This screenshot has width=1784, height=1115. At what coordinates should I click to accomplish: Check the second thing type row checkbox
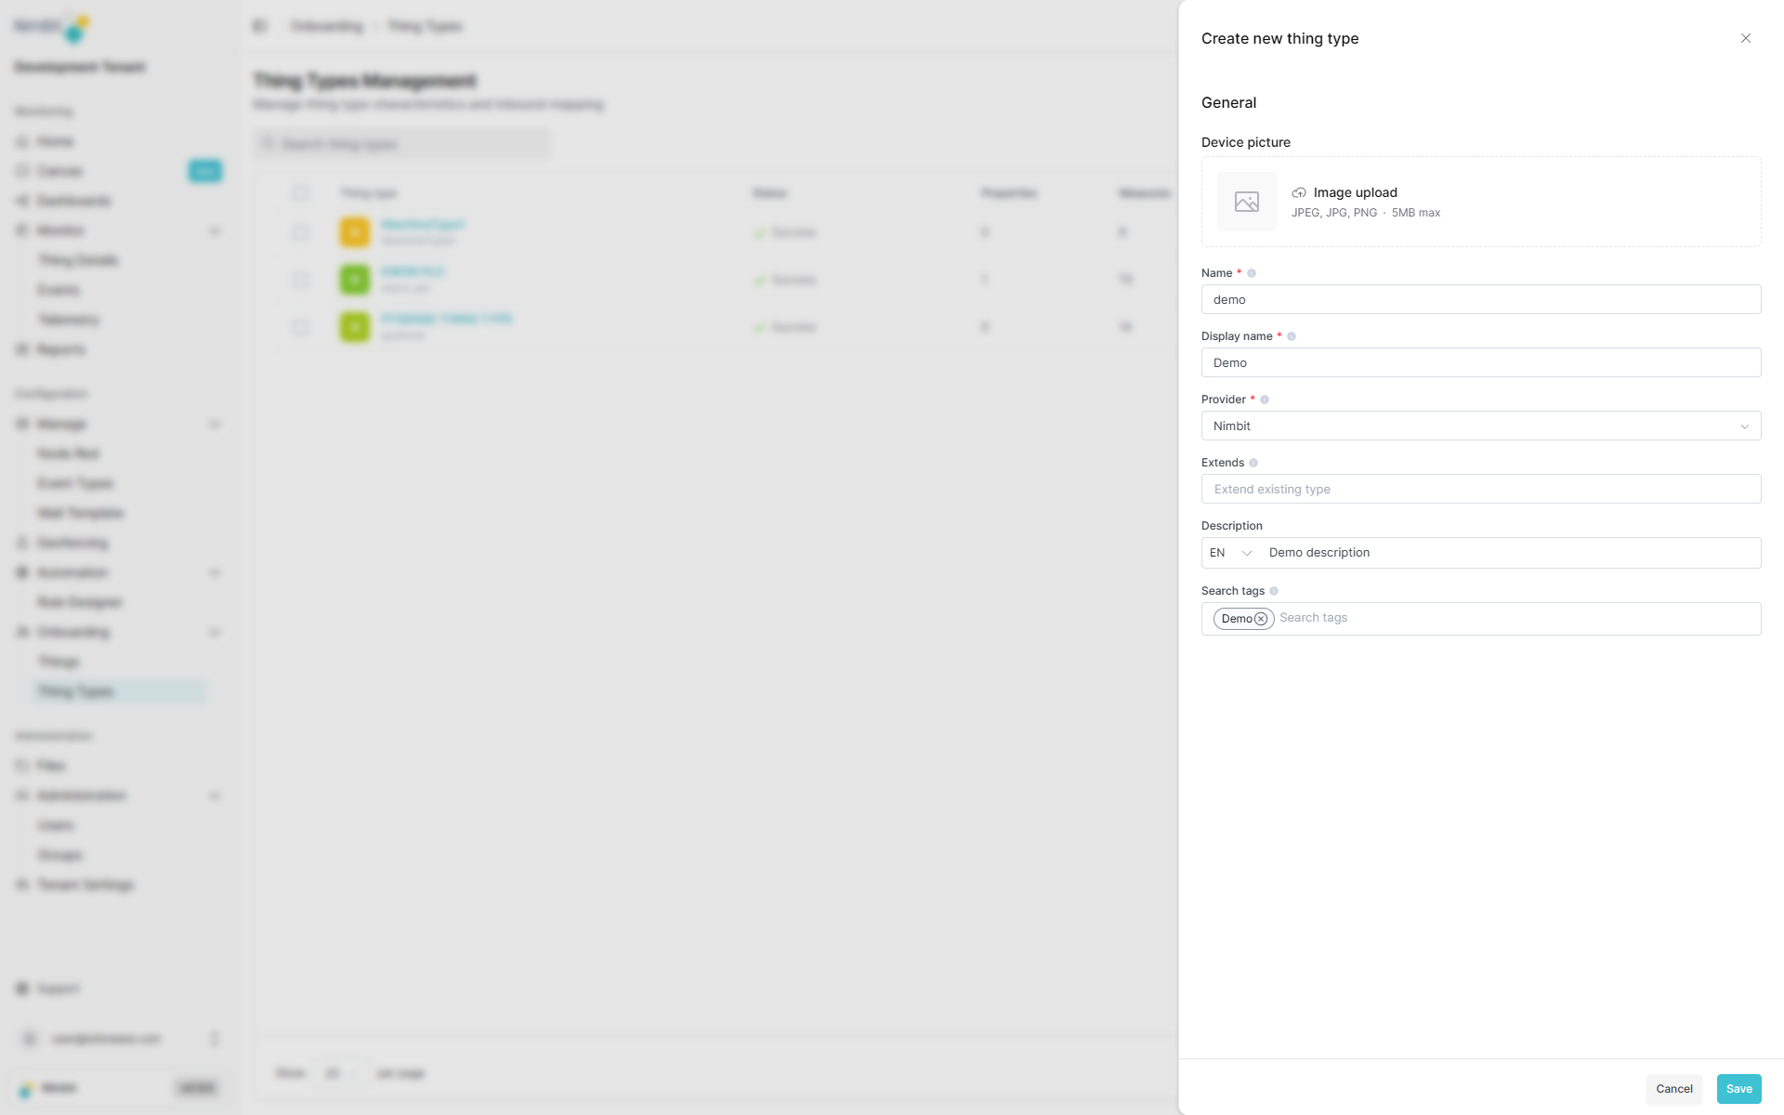(300, 280)
